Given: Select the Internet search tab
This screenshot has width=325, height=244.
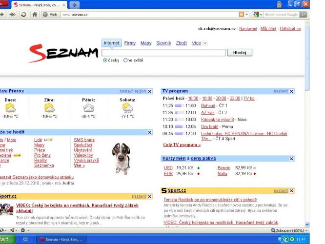Looking at the screenshot, I should click(x=112, y=43).
